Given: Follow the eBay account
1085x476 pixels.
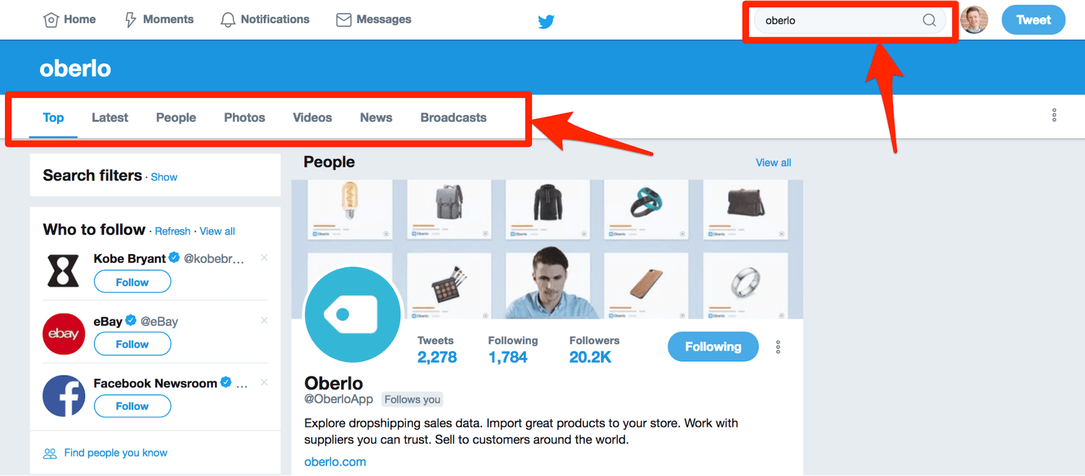Looking at the screenshot, I should click(132, 344).
